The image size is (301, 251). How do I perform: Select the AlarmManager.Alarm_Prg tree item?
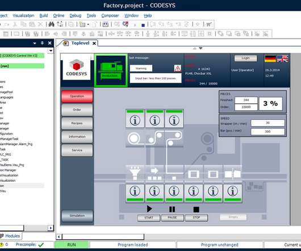(x=16, y=144)
